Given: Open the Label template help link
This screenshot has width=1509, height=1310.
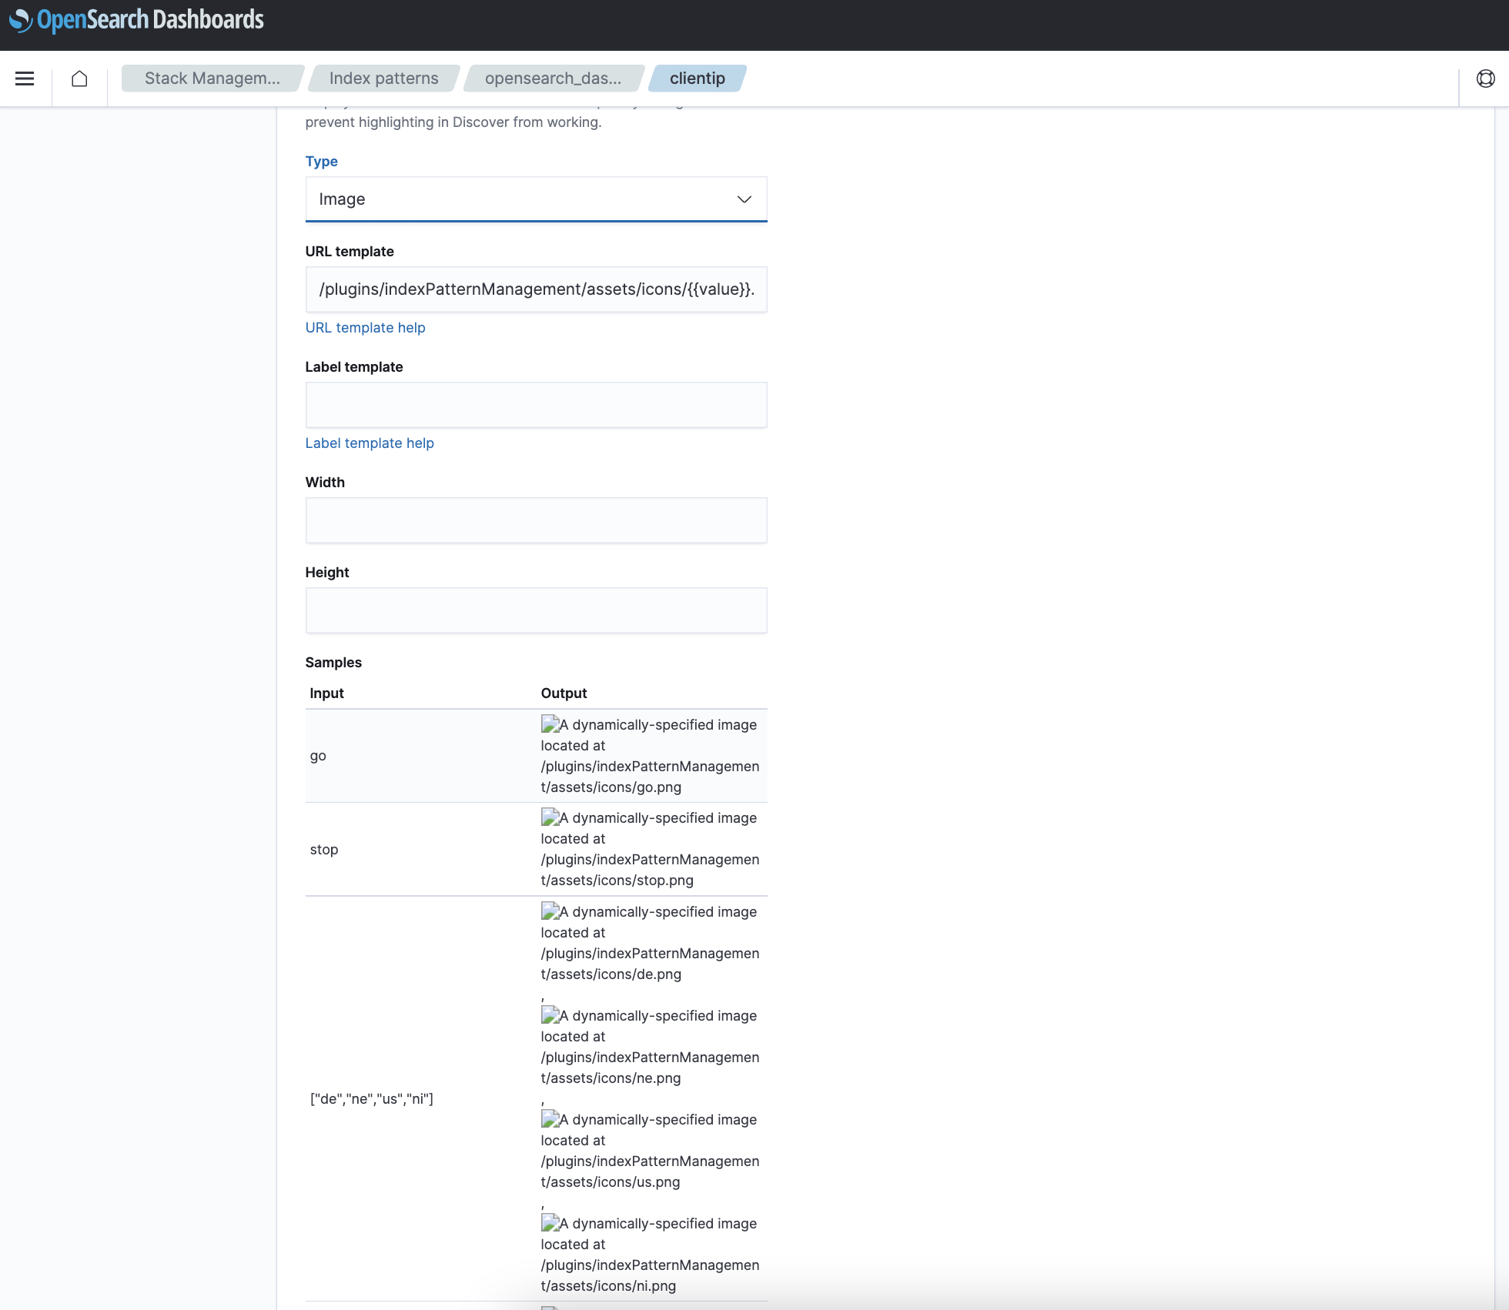Looking at the screenshot, I should click(370, 443).
